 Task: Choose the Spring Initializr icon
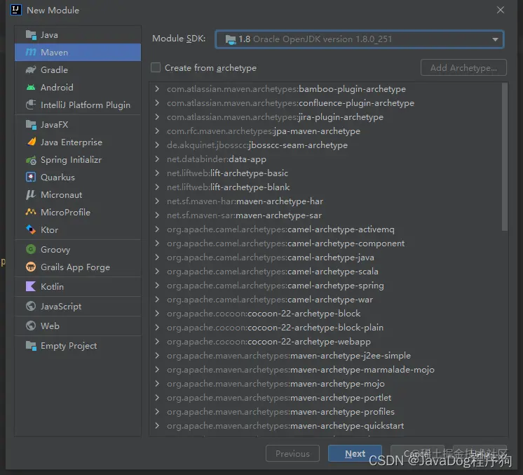[31, 160]
